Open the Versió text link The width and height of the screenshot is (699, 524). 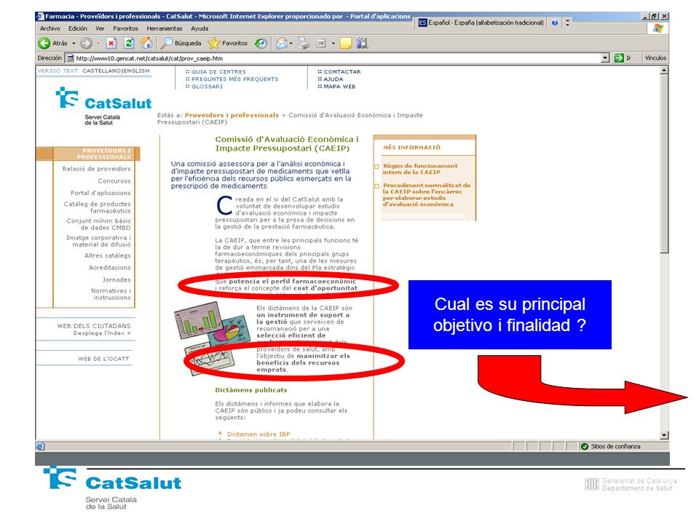(x=58, y=71)
